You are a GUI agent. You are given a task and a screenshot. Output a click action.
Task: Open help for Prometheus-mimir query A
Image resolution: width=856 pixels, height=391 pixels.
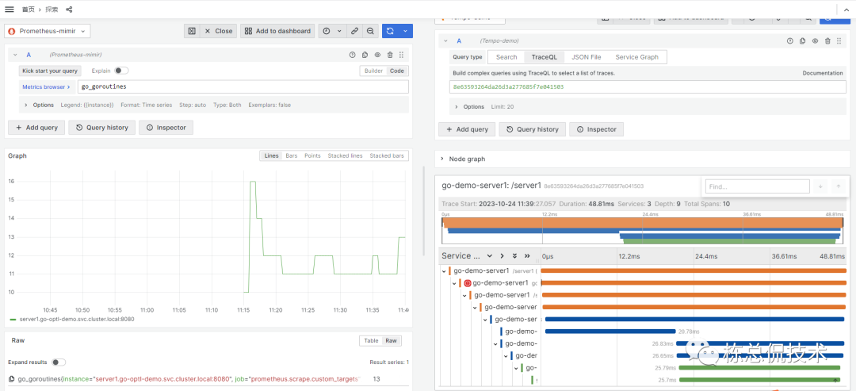(x=352, y=55)
